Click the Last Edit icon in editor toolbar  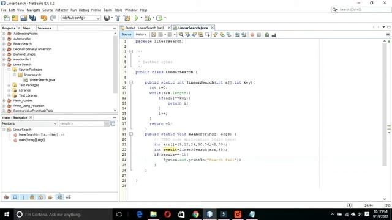tap(154, 35)
